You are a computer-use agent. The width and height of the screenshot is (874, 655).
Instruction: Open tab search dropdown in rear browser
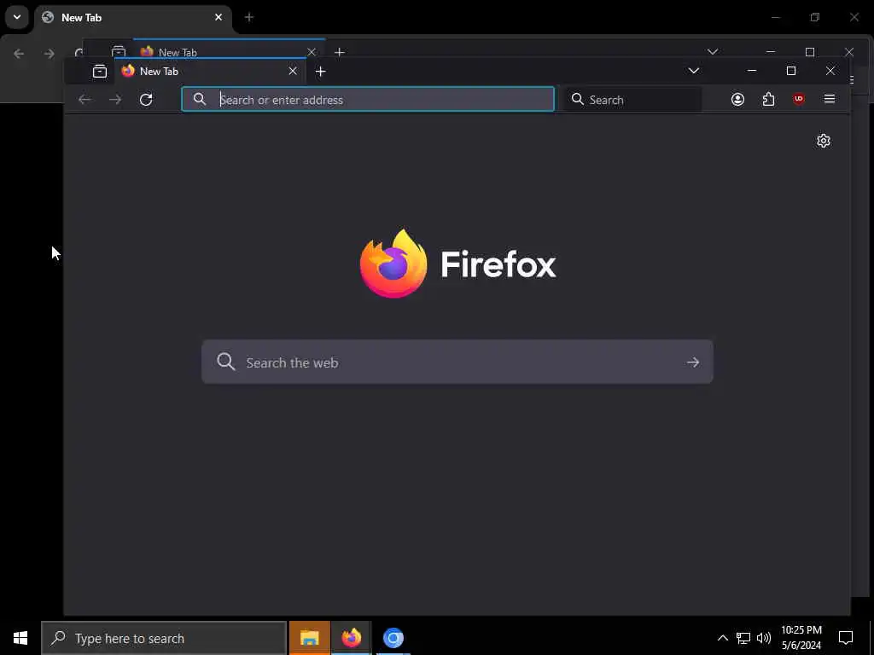(x=17, y=17)
